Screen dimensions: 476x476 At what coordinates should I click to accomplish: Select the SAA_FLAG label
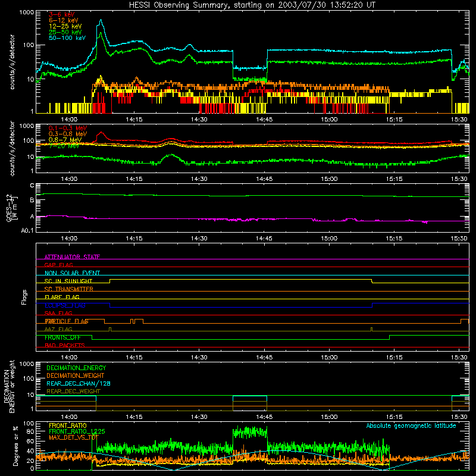(x=58, y=313)
